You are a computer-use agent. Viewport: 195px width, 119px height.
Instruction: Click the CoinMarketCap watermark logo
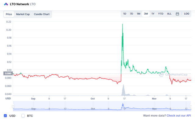[x=161, y=75]
